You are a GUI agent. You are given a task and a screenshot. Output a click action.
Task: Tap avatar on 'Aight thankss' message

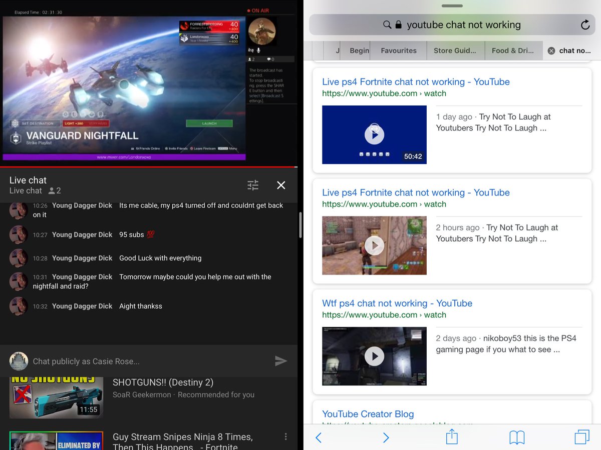[19, 306]
